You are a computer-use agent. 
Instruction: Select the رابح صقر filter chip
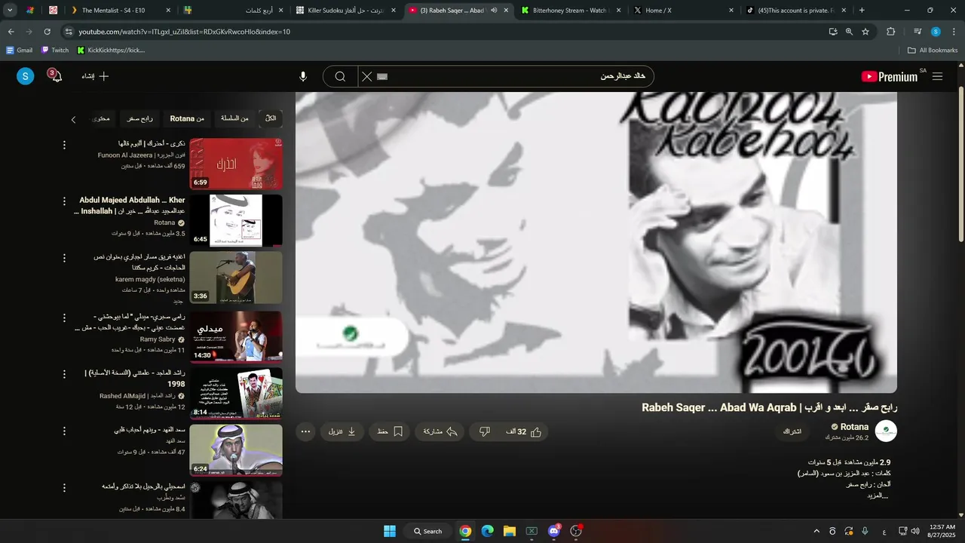point(139,118)
